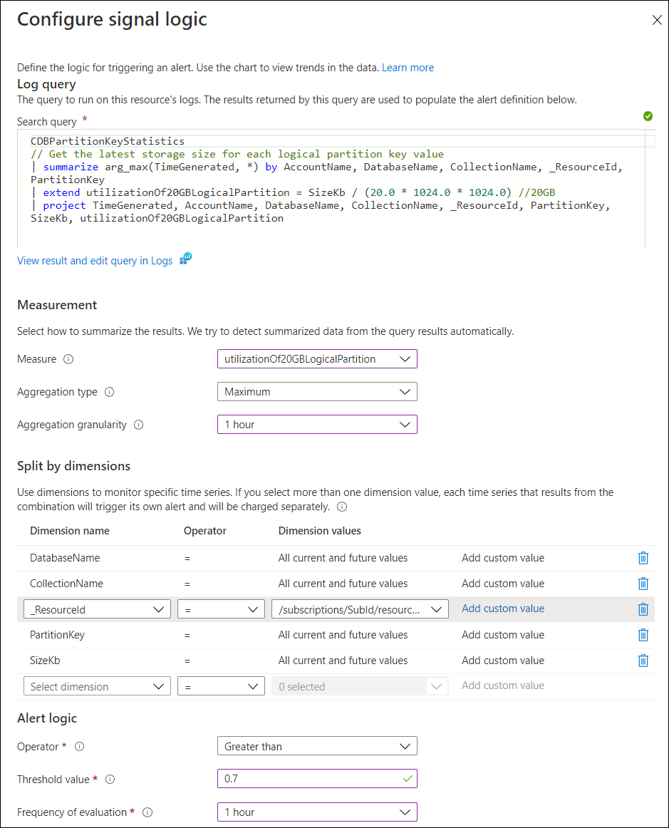669x828 pixels.
Task: Click the Threshold value info icon
Action: (110, 780)
